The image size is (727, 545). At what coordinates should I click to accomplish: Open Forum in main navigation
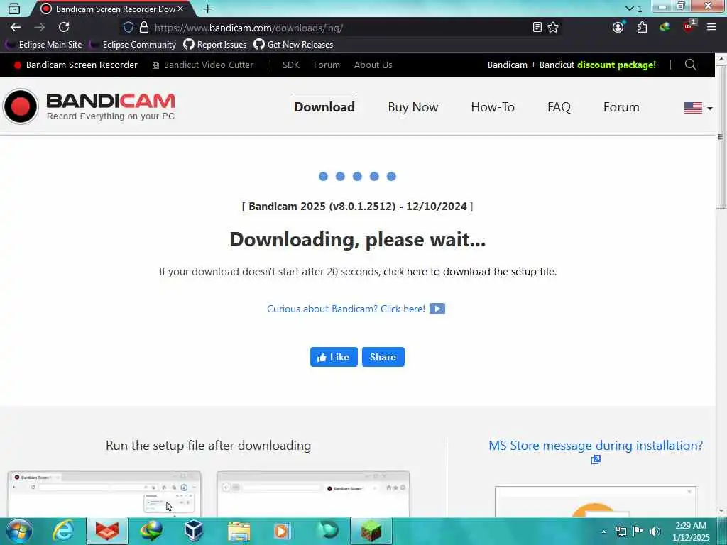621,107
